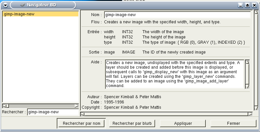Click into the Nom text field
Screen dimensions: 260x132
pos(177,15)
